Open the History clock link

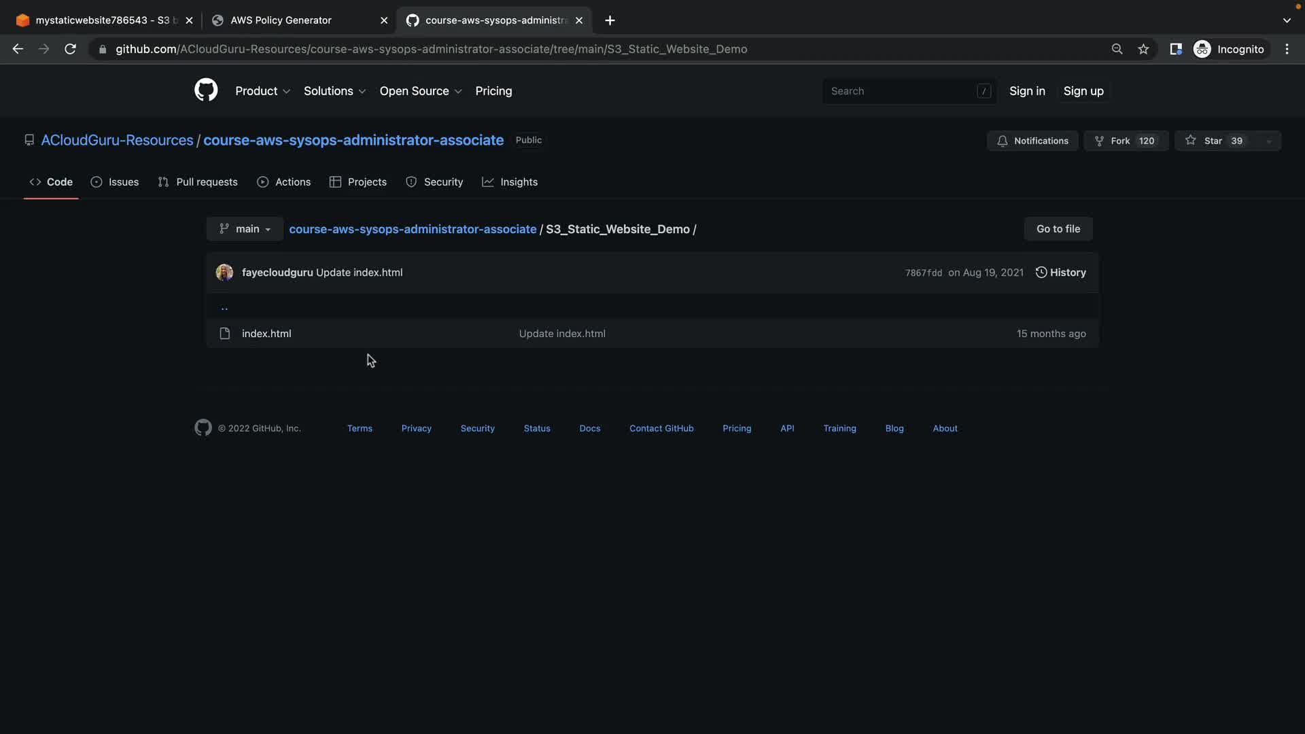(x=1060, y=273)
